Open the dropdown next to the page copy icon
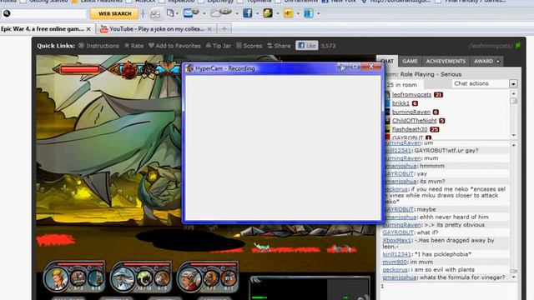Screen dimensions: 534x300 (x=178, y=13)
